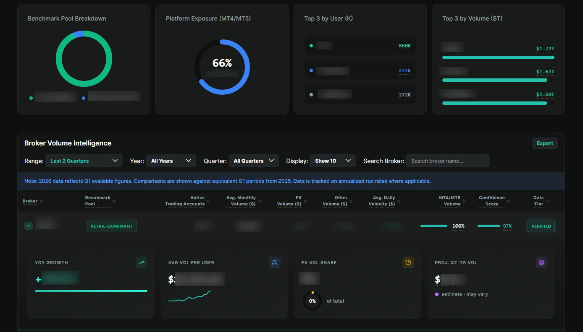Sort by Benchmark Pool column sort icon

114,202
